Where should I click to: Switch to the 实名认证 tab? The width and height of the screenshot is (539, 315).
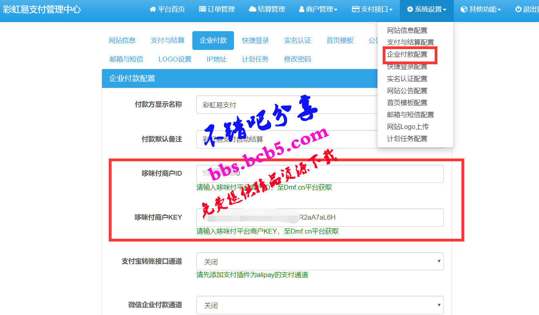(298, 40)
